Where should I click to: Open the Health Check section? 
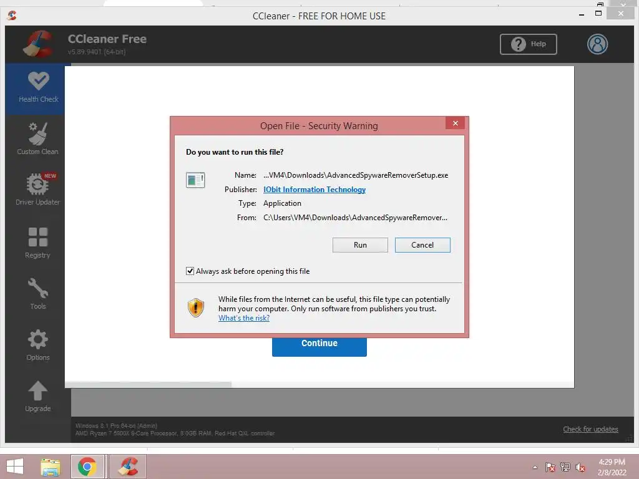38,89
